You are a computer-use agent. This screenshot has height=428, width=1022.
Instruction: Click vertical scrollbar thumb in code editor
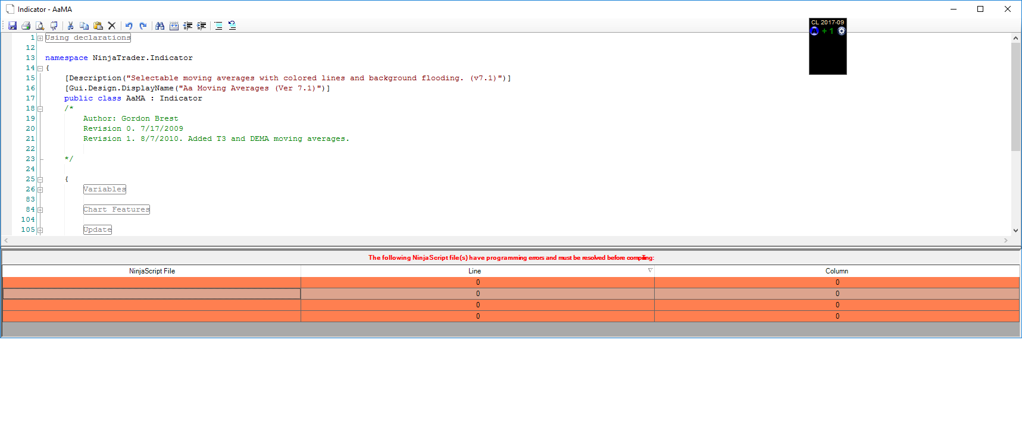point(1015,97)
